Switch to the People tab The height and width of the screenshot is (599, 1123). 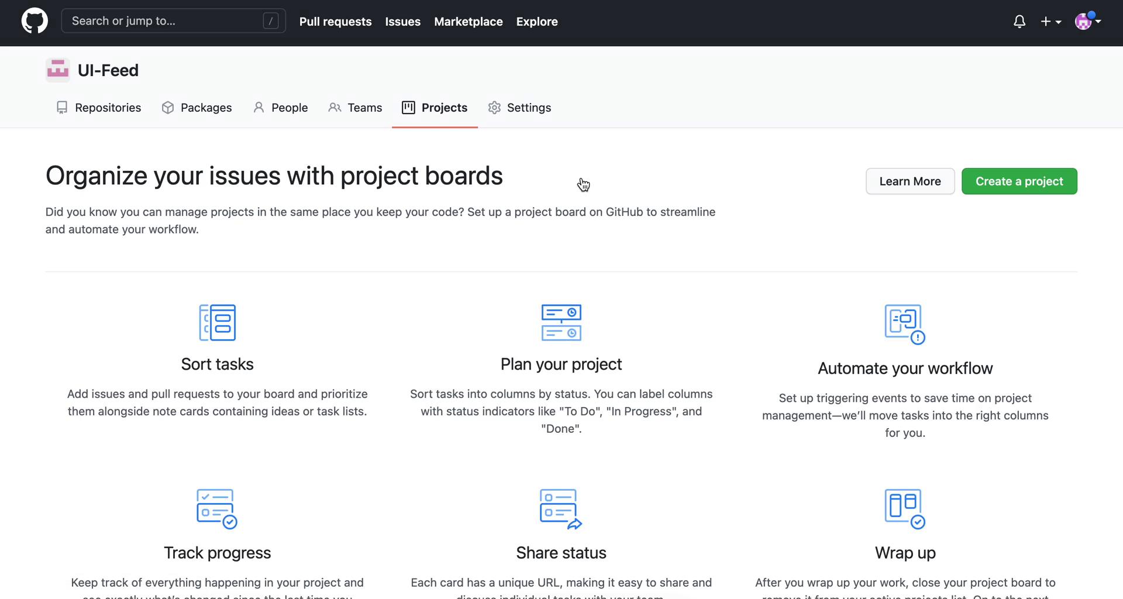(280, 108)
